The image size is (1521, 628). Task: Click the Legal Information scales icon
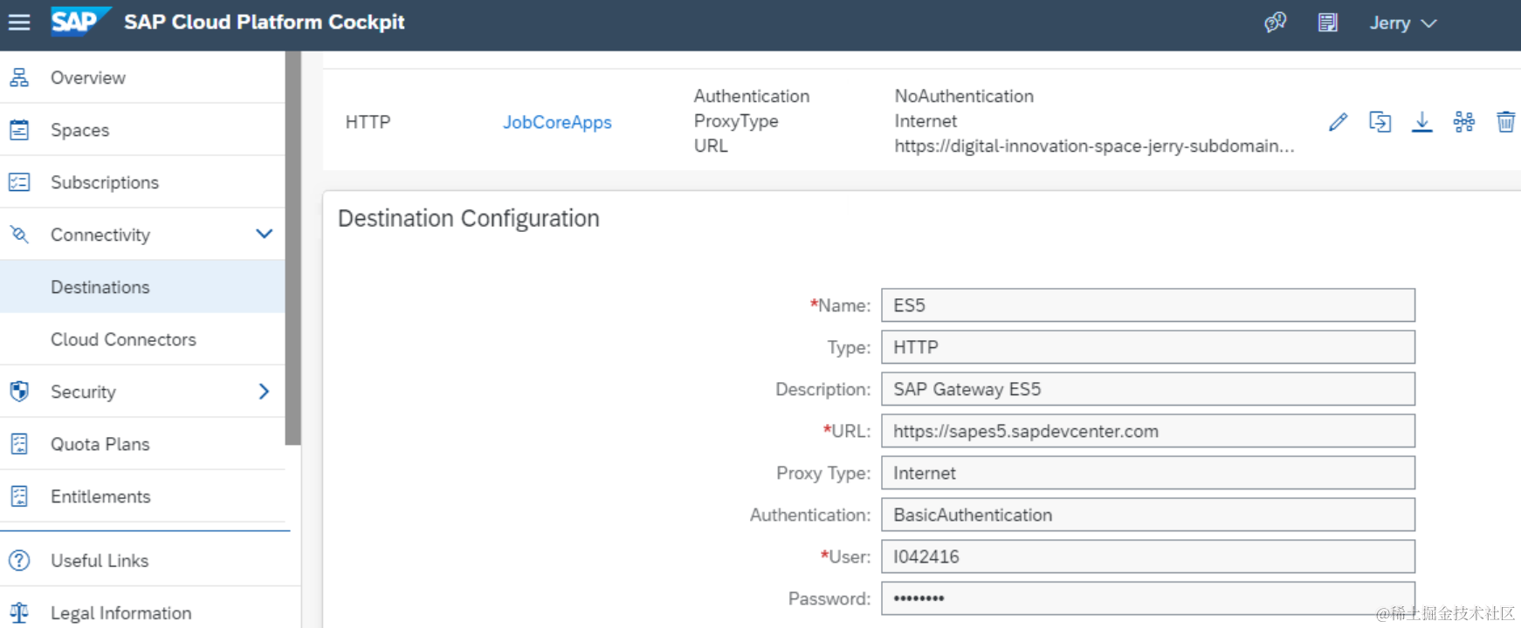click(x=19, y=613)
